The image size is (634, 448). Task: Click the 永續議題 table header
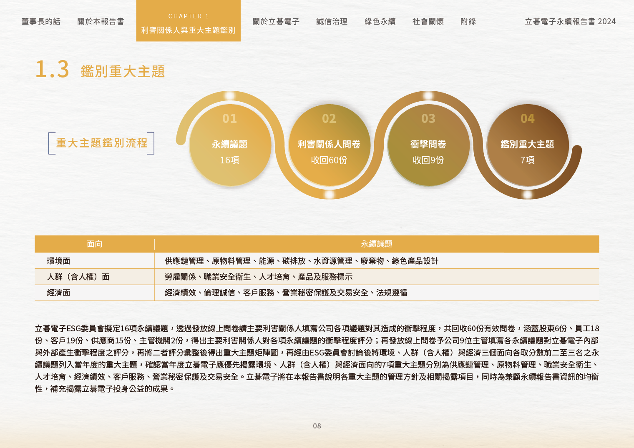pyautogui.click(x=377, y=244)
